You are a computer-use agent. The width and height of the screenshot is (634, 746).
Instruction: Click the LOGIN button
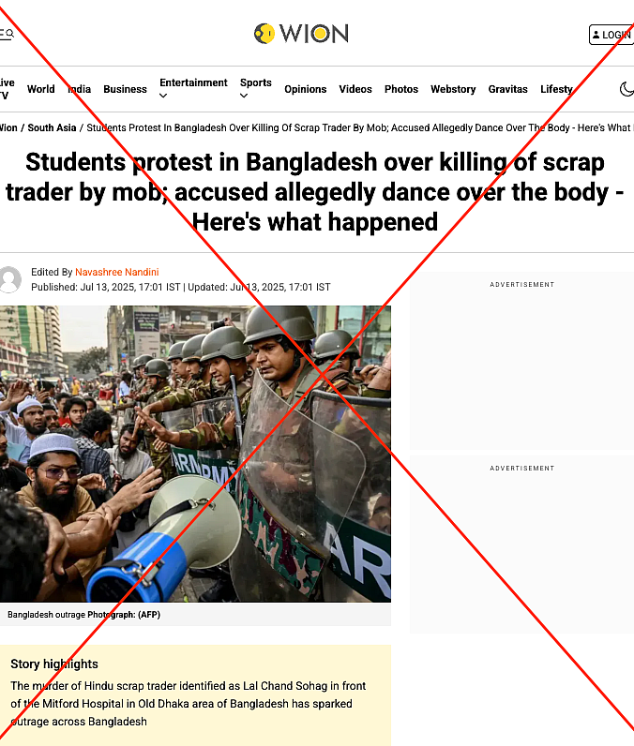pyautogui.click(x=611, y=35)
